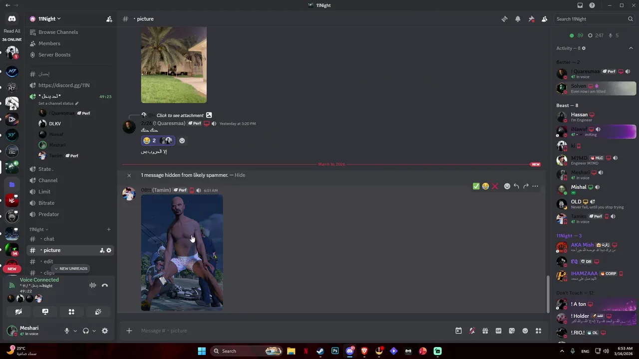Image resolution: width=639 pixels, height=359 pixels.
Task: Open the emoji picker in message bar
Action: pyautogui.click(x=525, y=331)
